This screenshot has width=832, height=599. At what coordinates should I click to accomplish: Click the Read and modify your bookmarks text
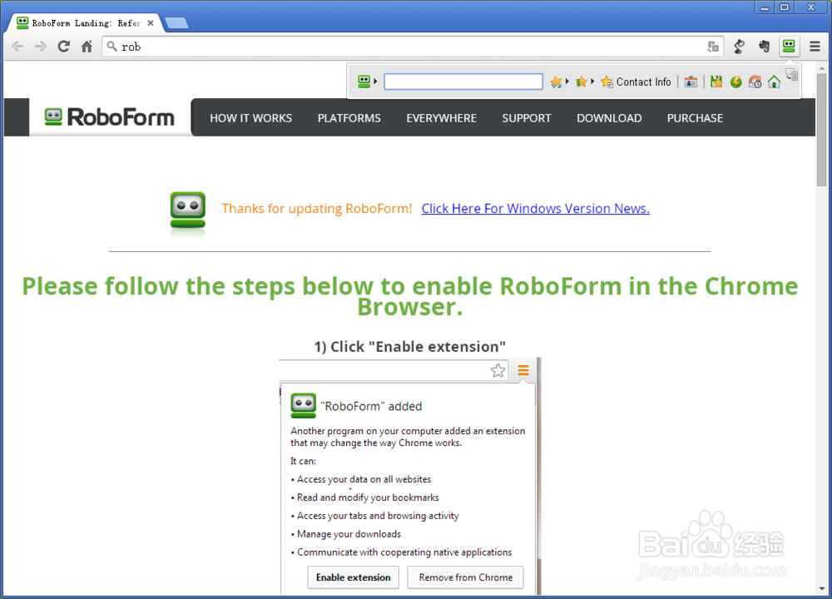point(368,498)
